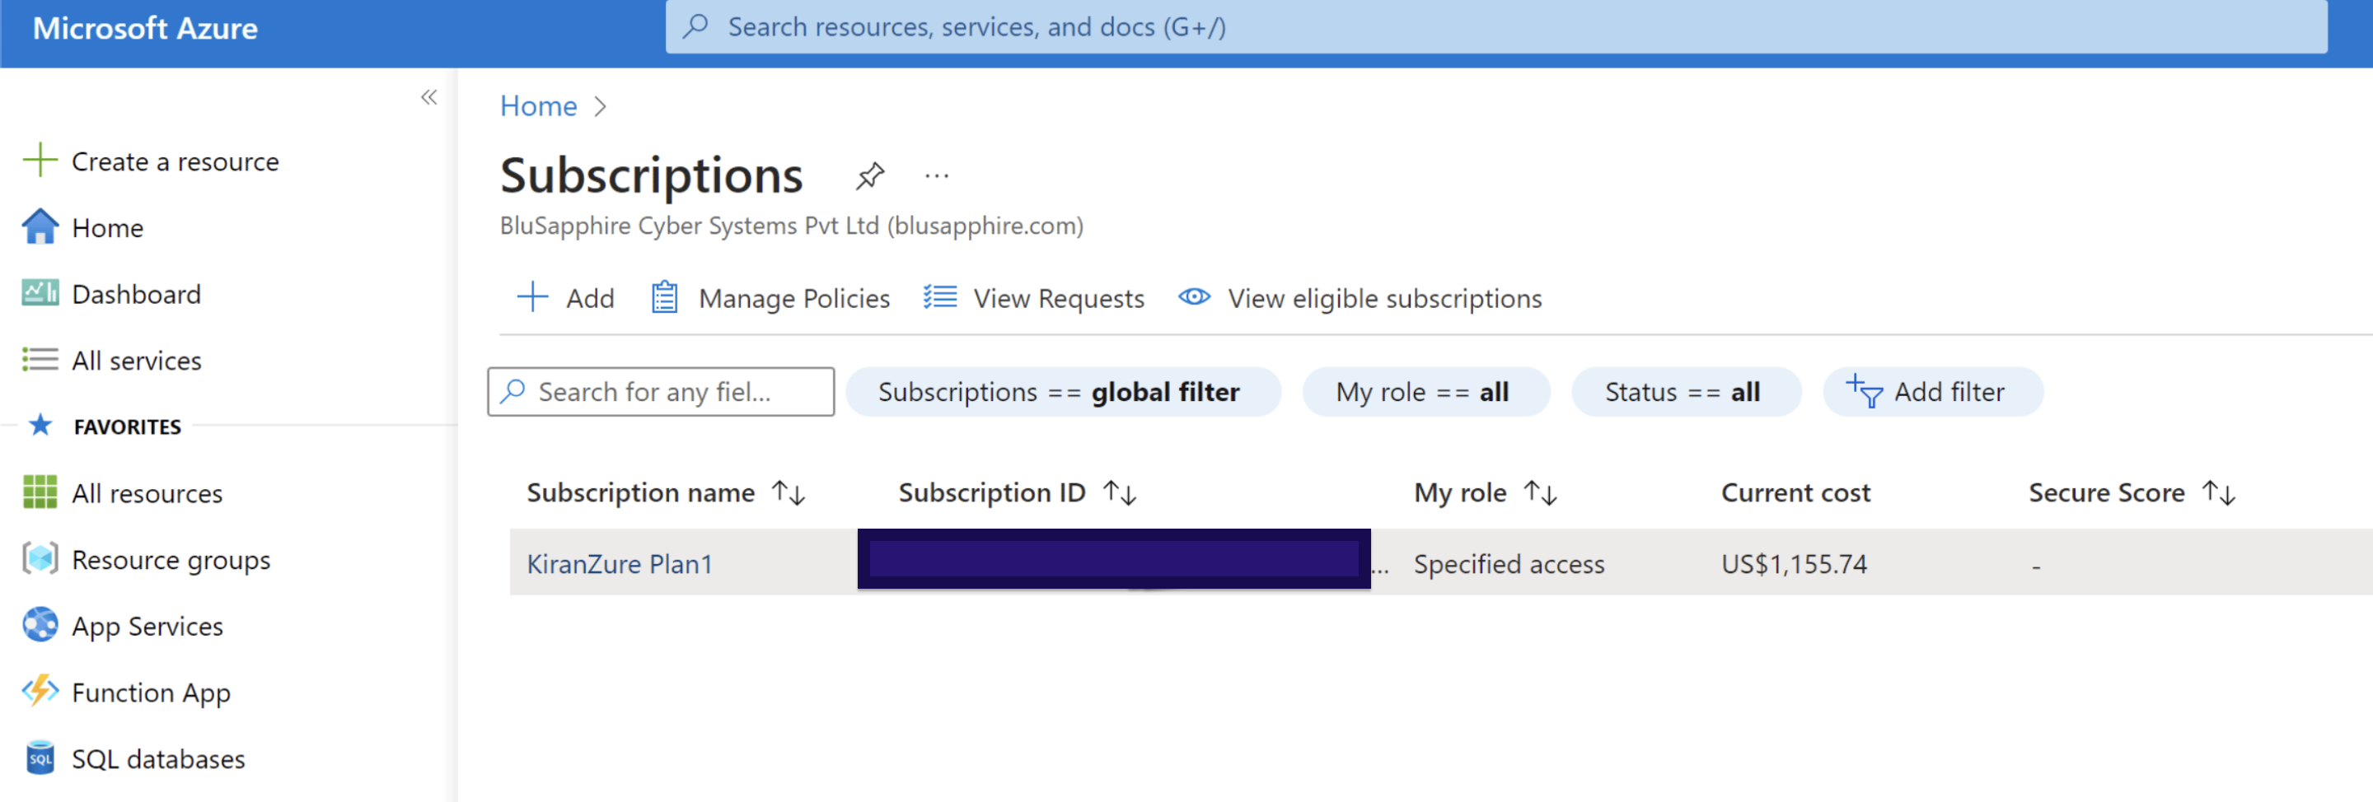The width and height of the screenshot is (2373, 802).
Task: Open the Subscriptions global filter pill
Action: [x=1062, y=391]
